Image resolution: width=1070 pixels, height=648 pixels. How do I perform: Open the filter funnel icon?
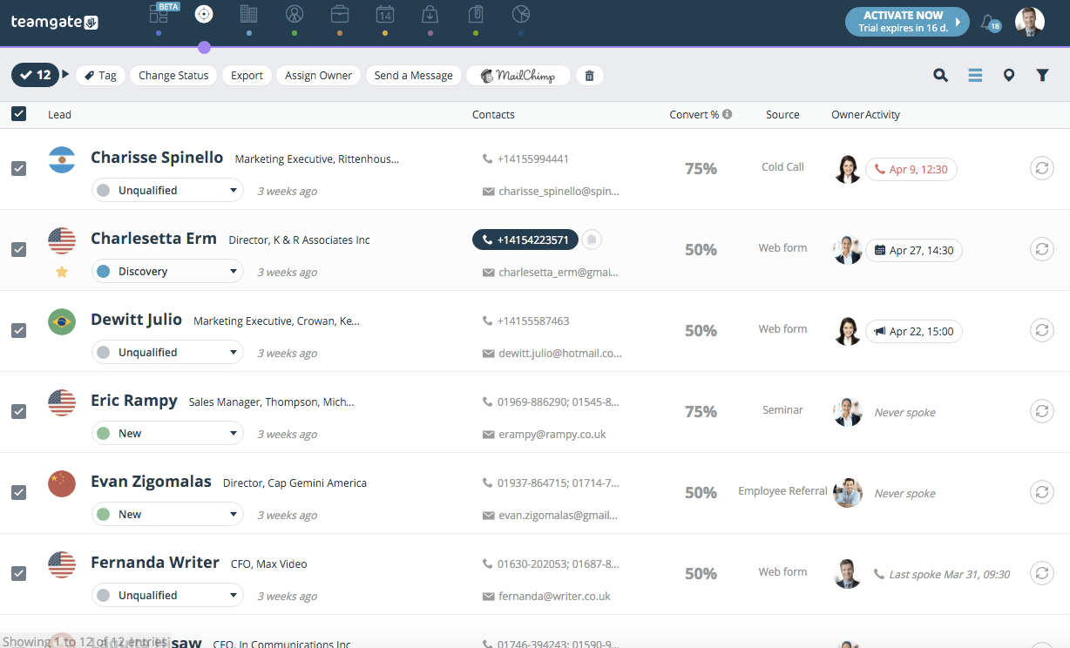[1042, 76]
